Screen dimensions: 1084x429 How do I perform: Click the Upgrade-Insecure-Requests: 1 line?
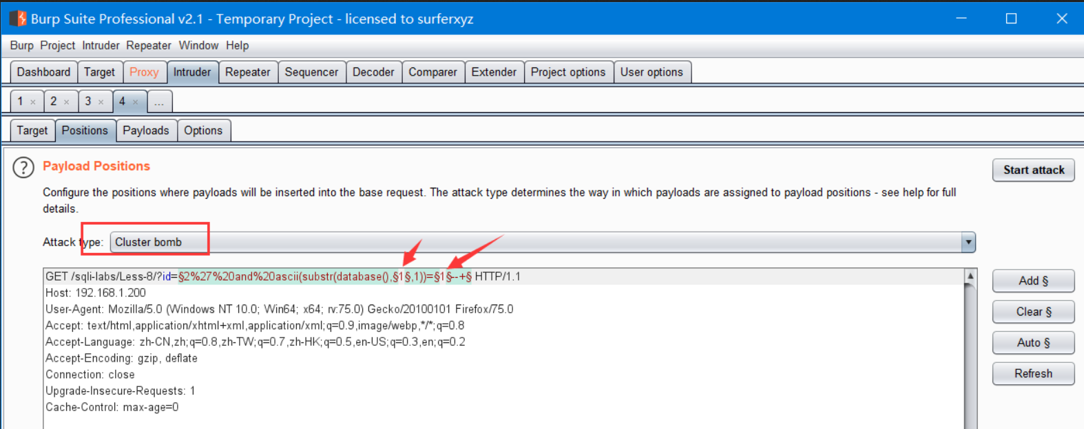click(x=121, y=391)
